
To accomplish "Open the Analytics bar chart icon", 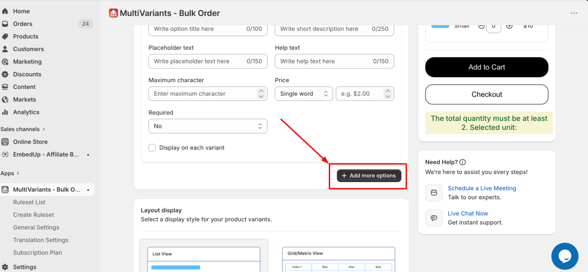I will pyautogui.click(x=5, y=112).
